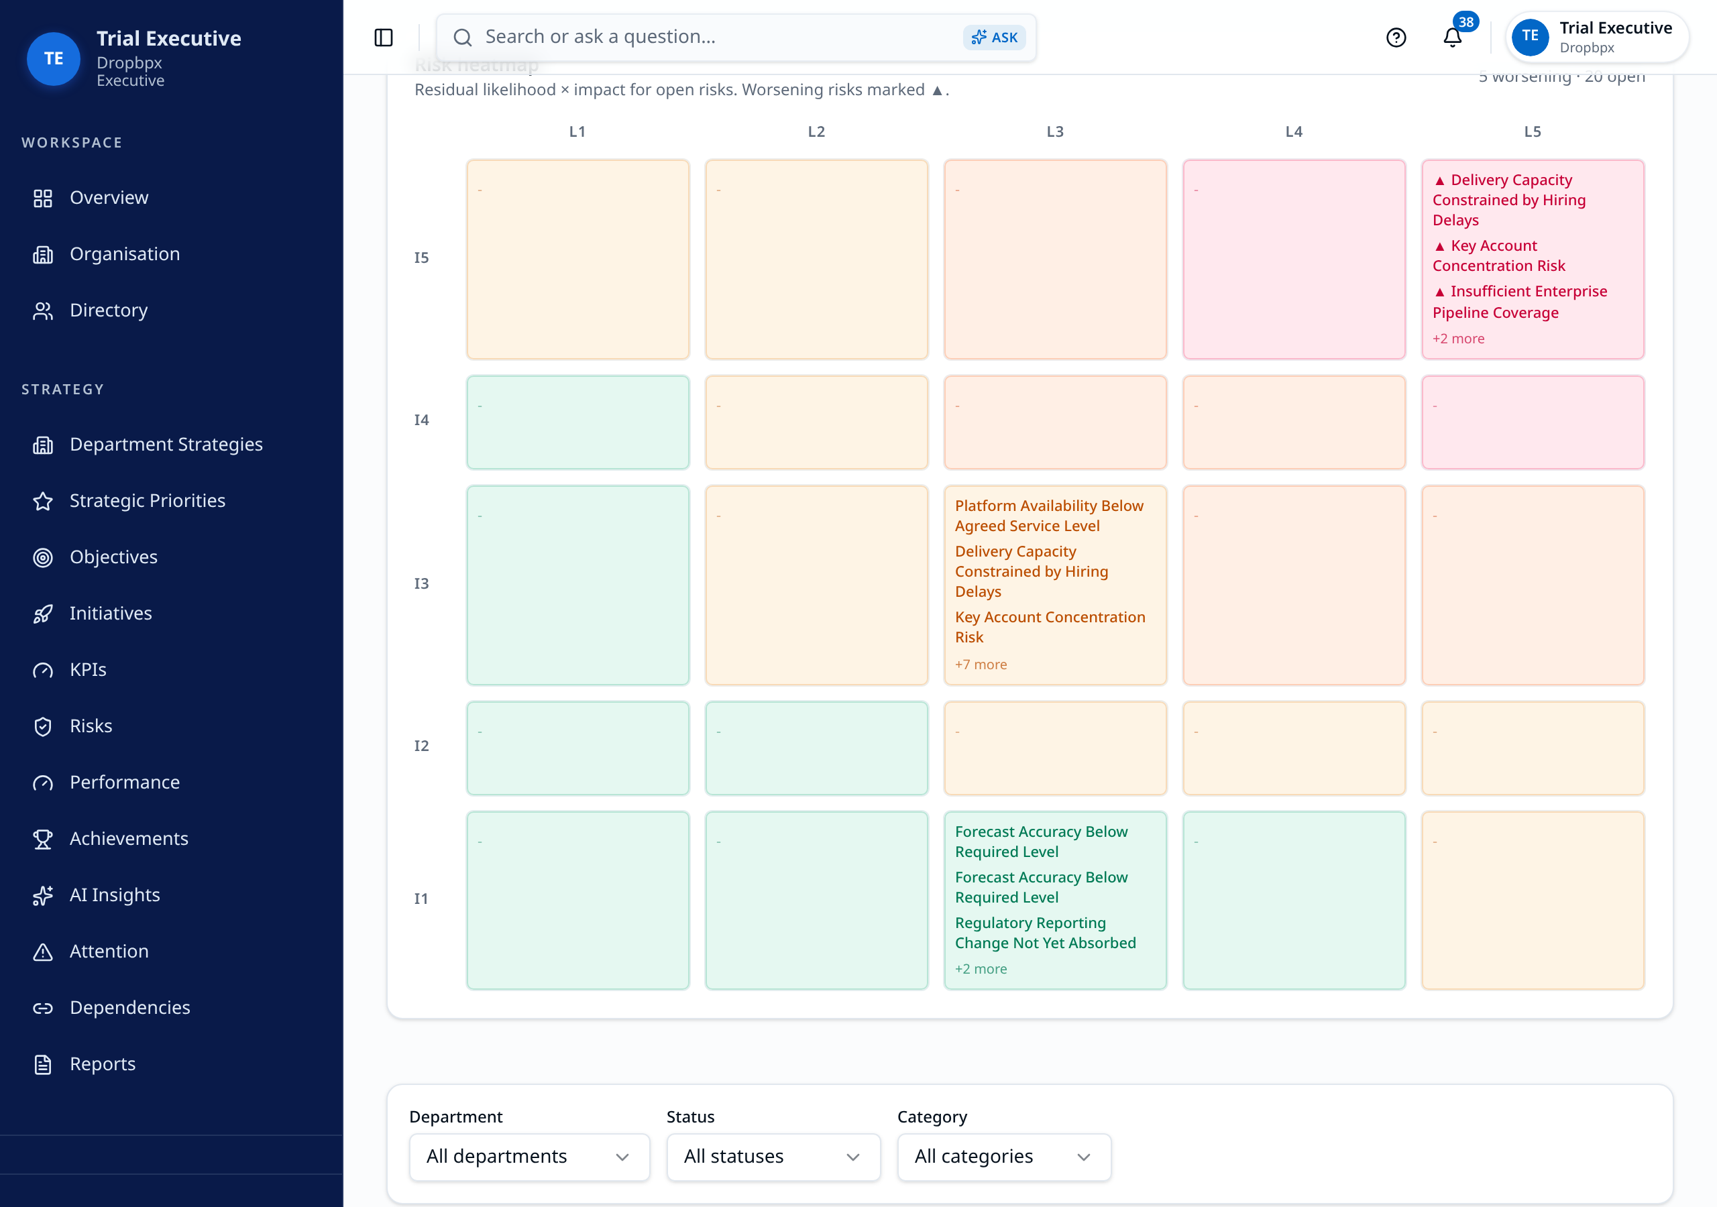Click the Objectives target icon
1717x1207 pixels.
coord(43,557)
